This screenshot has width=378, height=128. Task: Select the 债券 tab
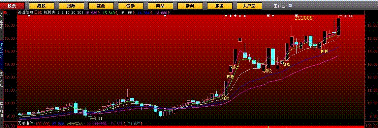(x=131, y=6)
